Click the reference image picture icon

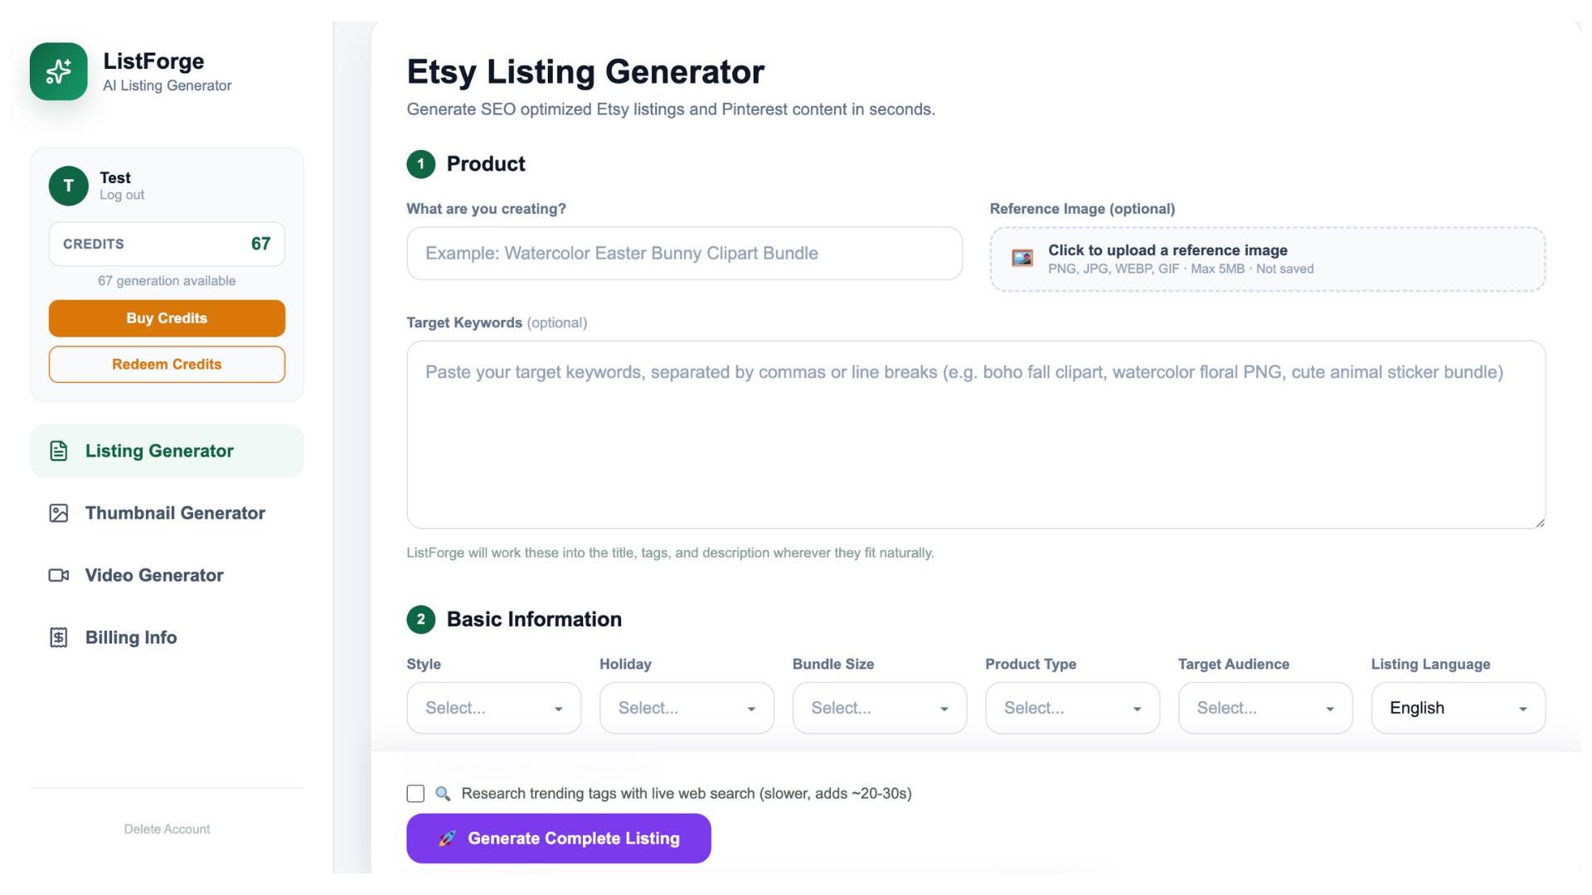[x=1022, y=259]
